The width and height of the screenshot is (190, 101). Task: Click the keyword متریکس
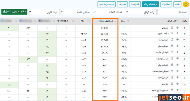(x=165, y=84)
